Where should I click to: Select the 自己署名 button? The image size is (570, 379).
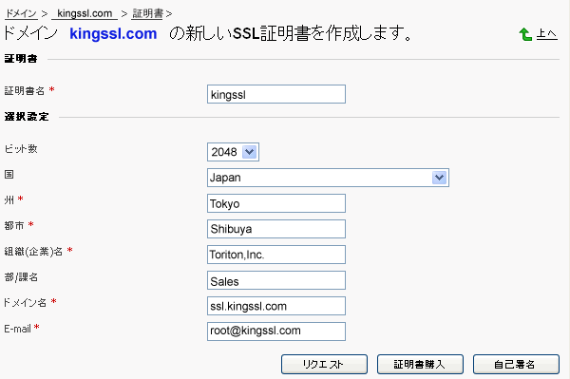tap(516, 364)
